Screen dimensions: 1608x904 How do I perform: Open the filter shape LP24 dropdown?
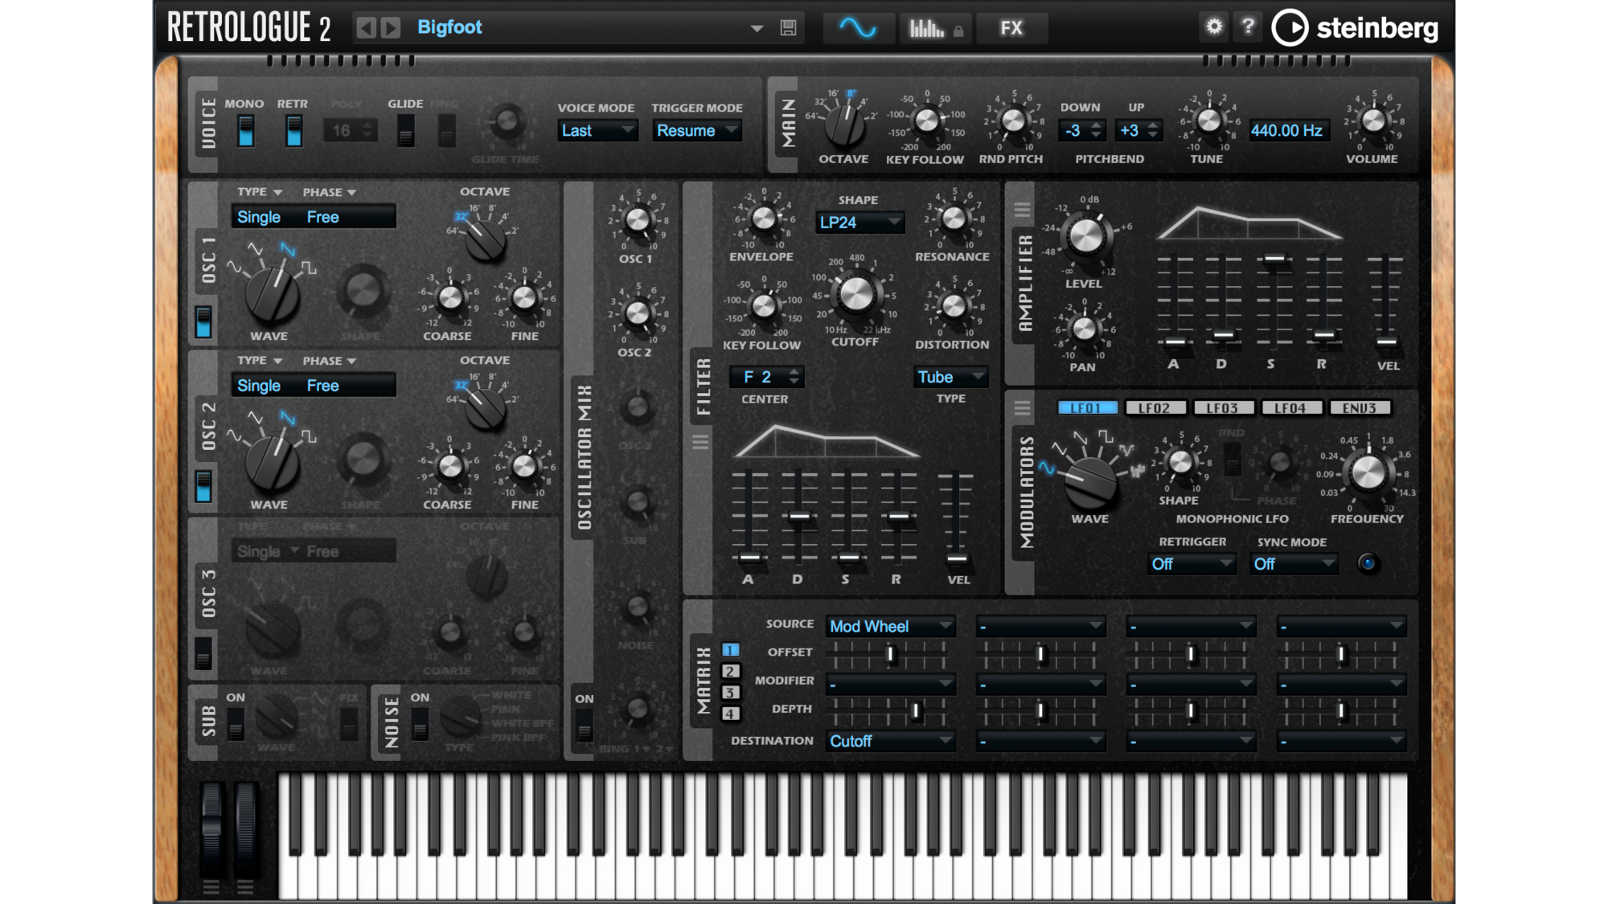click(x=859, y=223)
